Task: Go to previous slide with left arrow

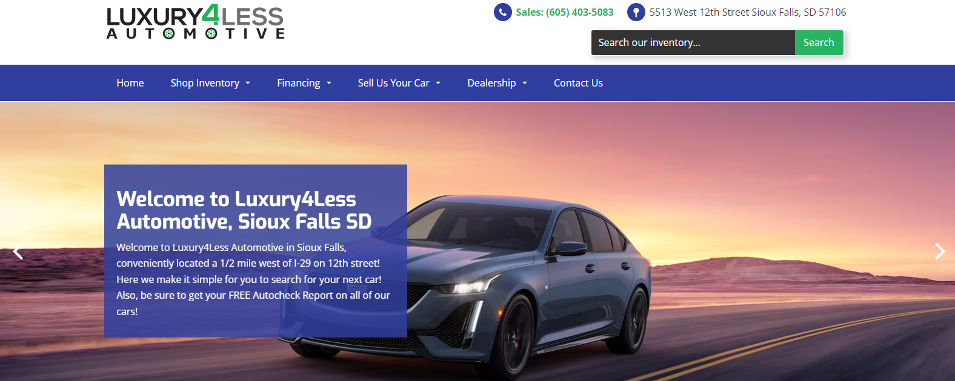Action: click(x=18, y=252)
